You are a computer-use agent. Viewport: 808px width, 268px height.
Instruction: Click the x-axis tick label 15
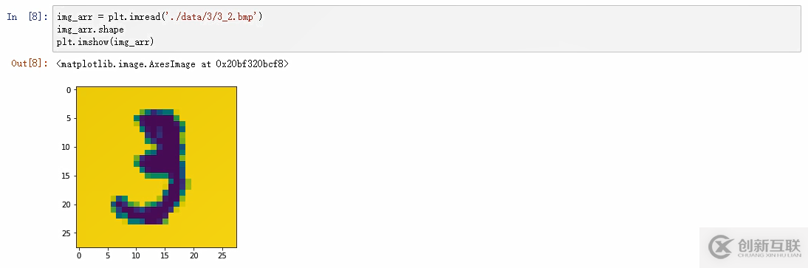click(165, 255)
